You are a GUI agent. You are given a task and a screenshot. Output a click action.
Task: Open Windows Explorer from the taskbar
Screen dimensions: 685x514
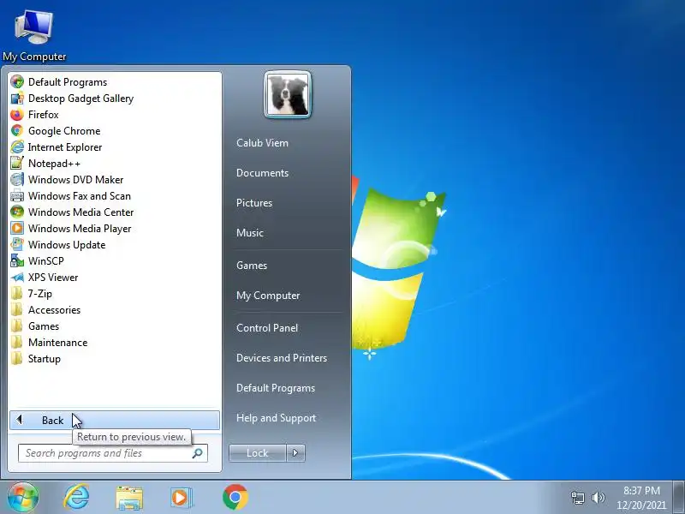coord(129,498)
